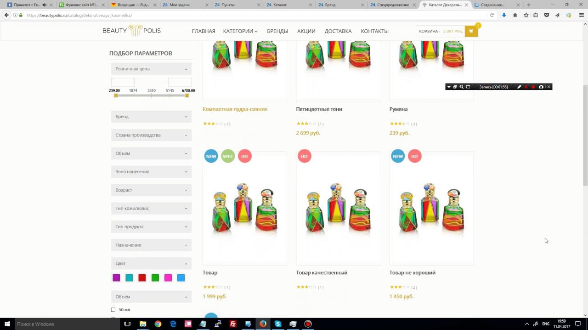Open КАТЕГОРИИ dropdown menu
This screenshot has width=588, height=330.
click(x=240, y=31)
